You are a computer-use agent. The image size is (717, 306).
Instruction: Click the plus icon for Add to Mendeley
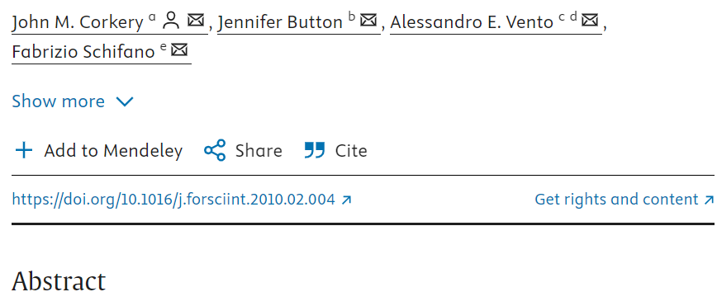point(24,151)
